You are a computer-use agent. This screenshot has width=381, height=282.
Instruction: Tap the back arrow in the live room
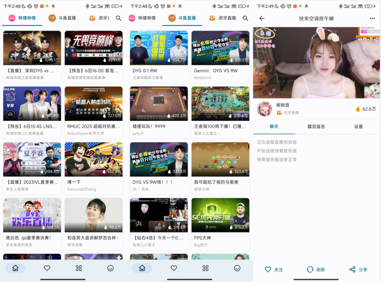click(x=262, y=18)
